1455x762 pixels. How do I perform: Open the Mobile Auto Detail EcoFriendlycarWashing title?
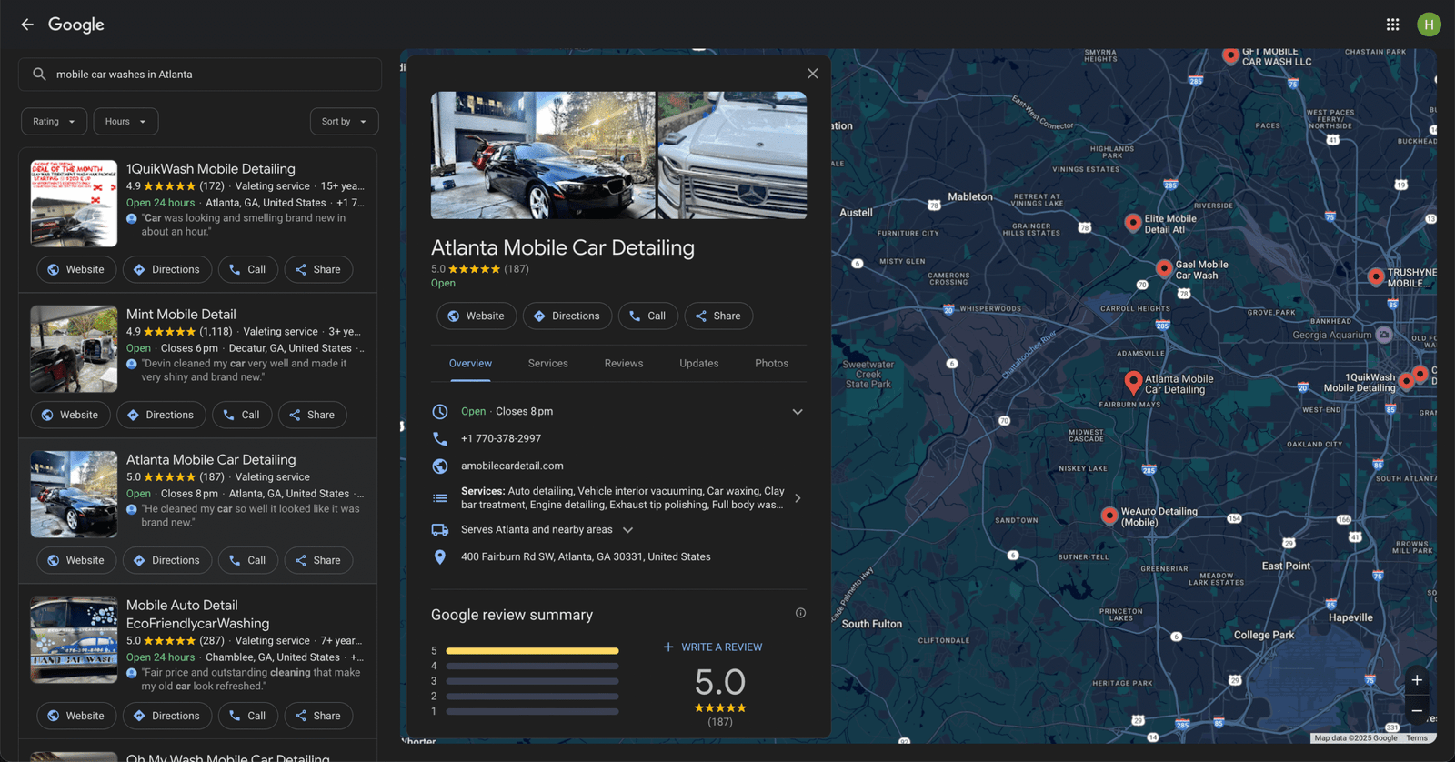coord(197,614)
